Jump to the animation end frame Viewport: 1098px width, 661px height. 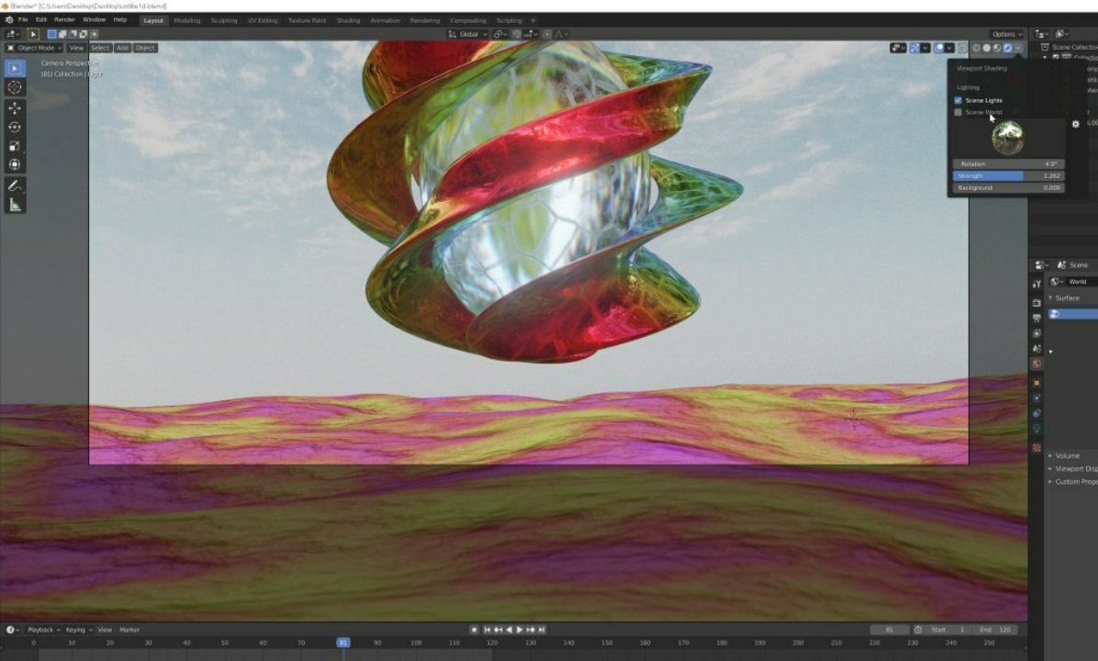tap(542, 630)
